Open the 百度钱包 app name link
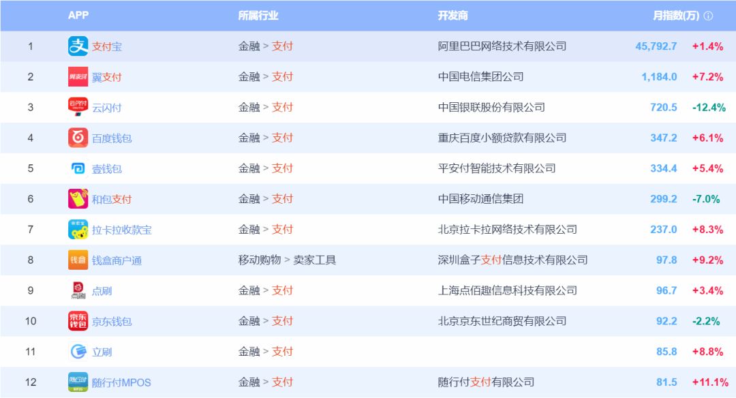 [x=112, y=138]
